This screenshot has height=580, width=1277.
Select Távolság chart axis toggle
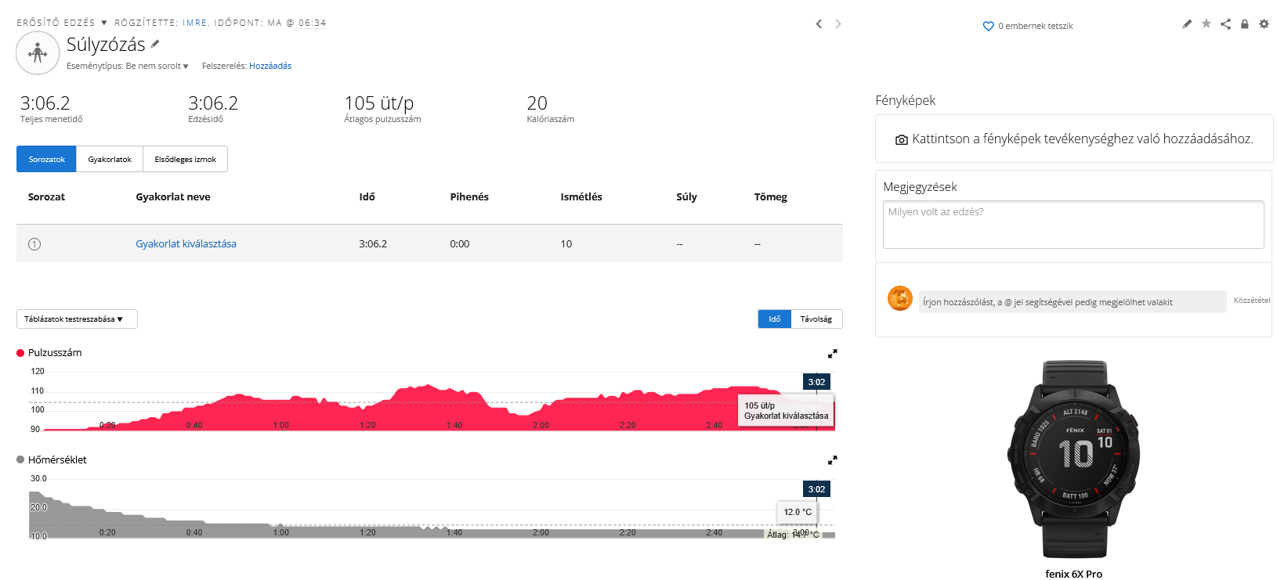point(816,319)
